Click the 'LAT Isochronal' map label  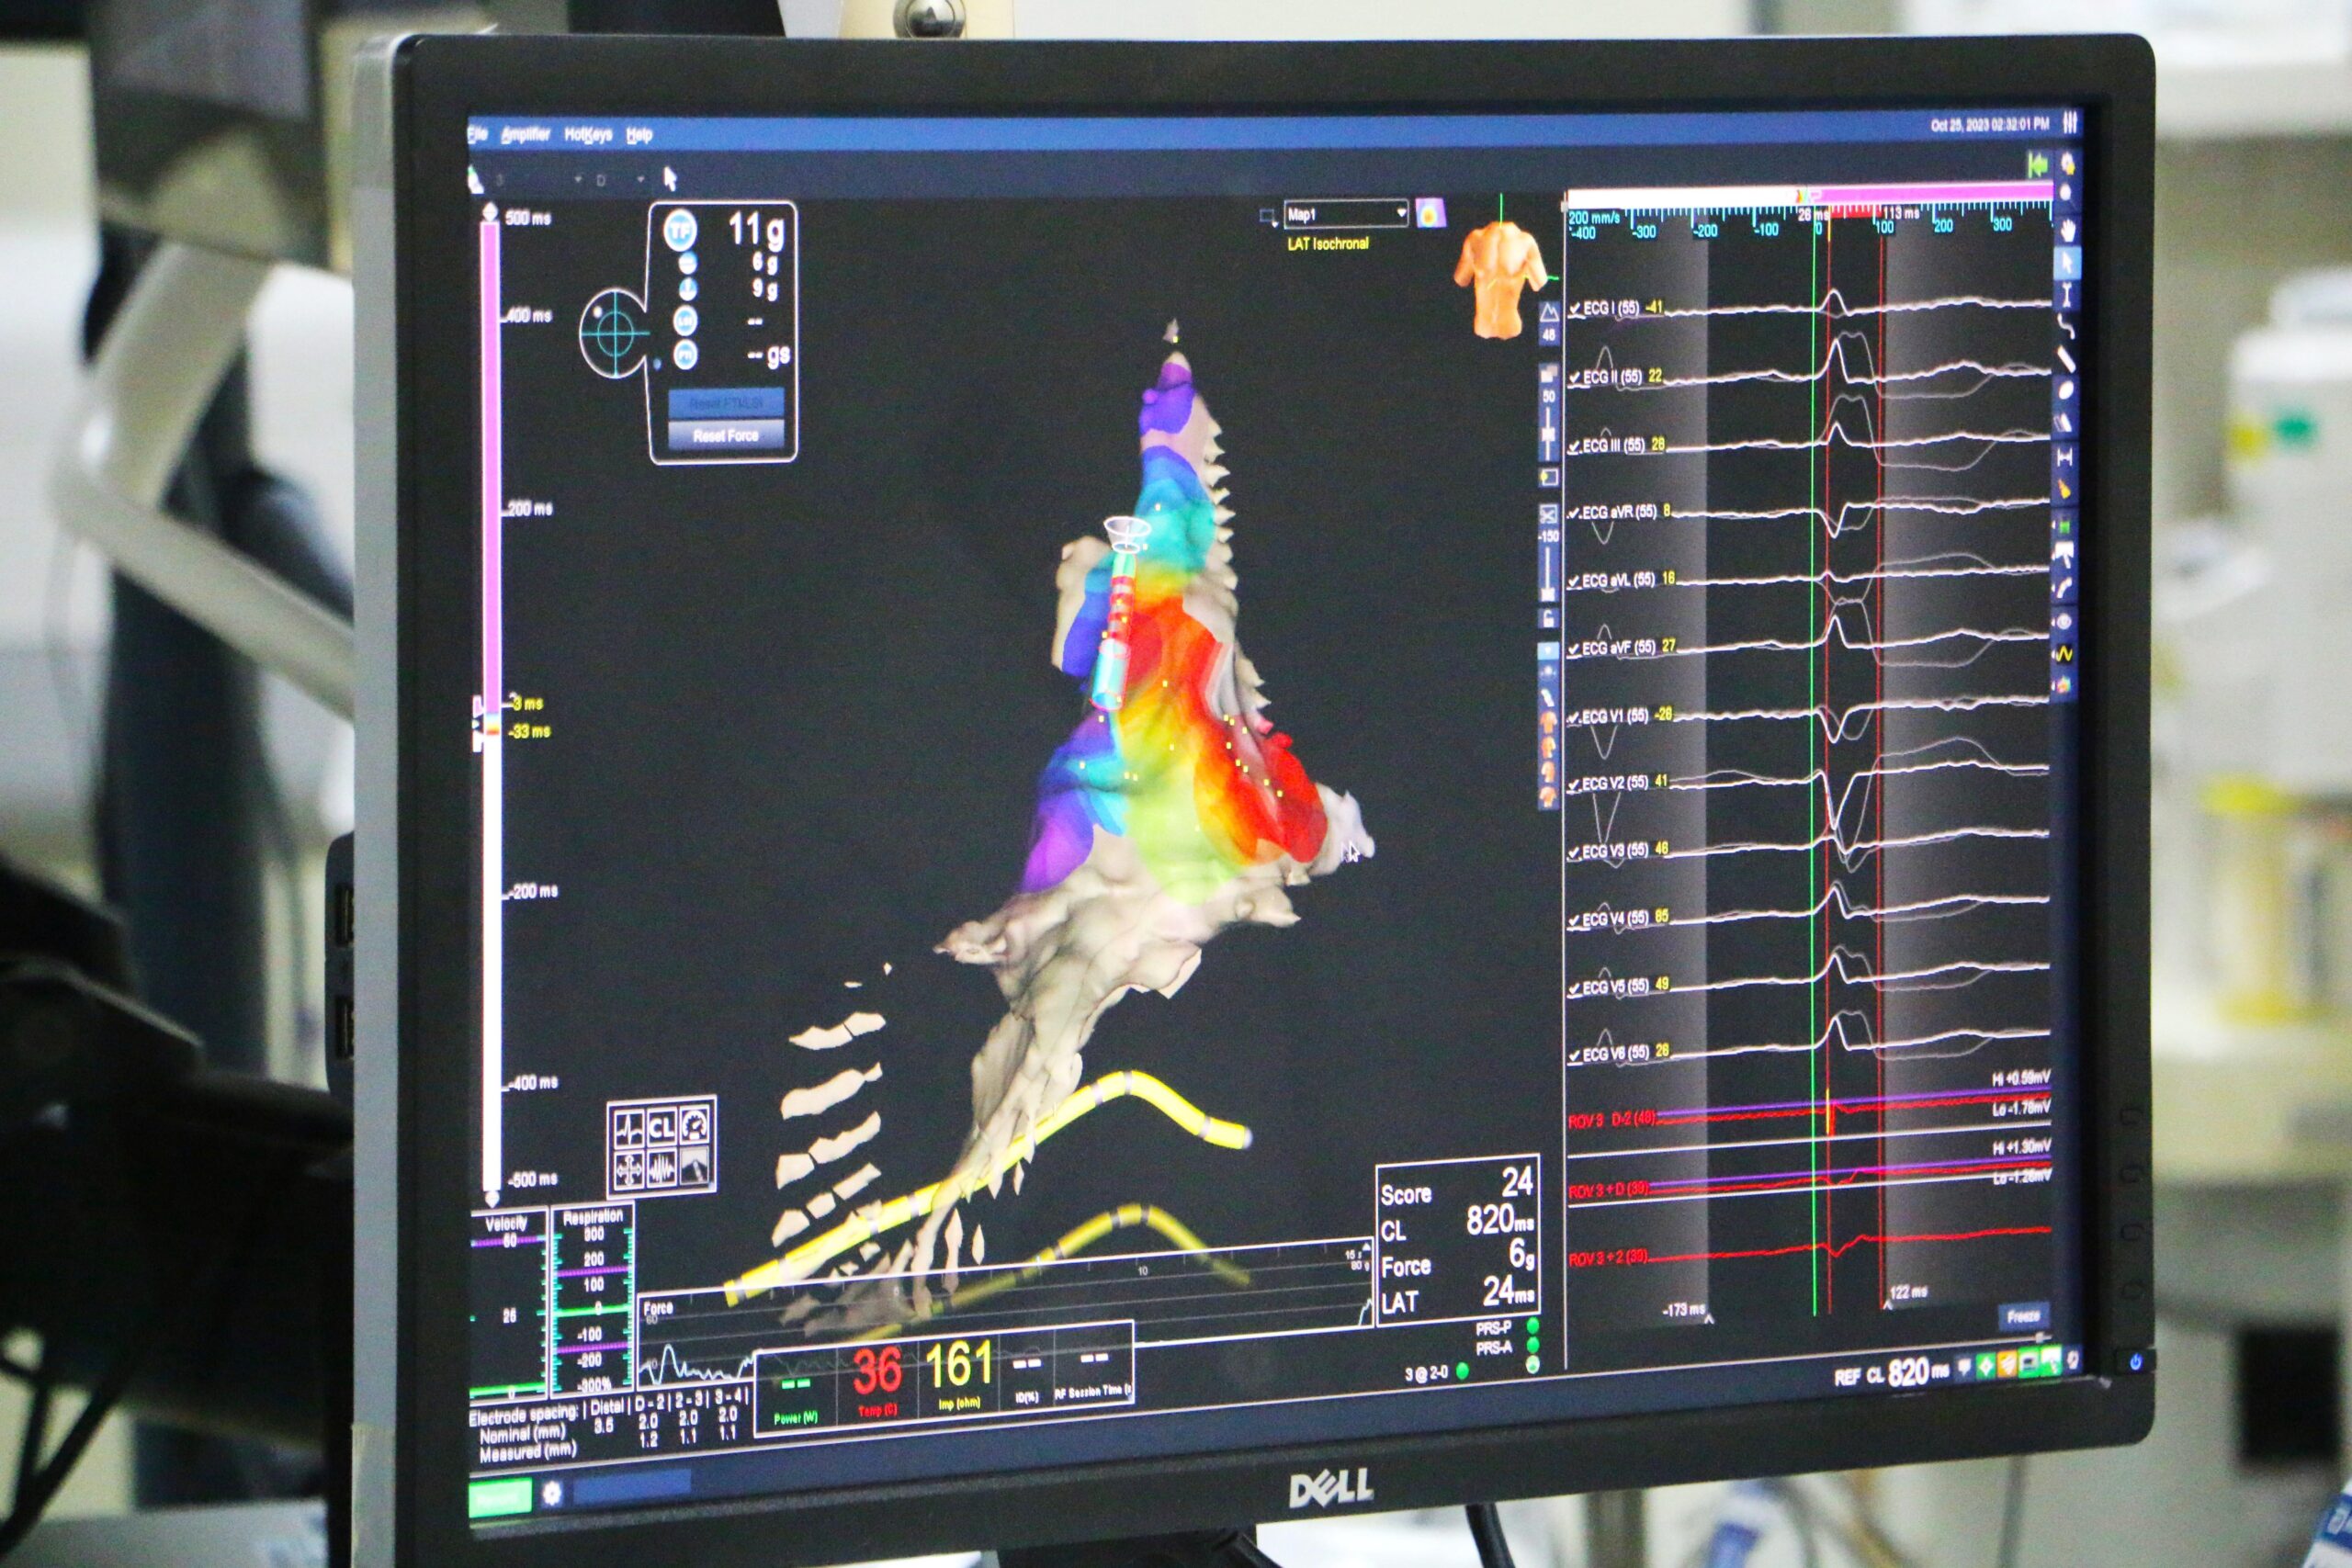point(1328,243)
